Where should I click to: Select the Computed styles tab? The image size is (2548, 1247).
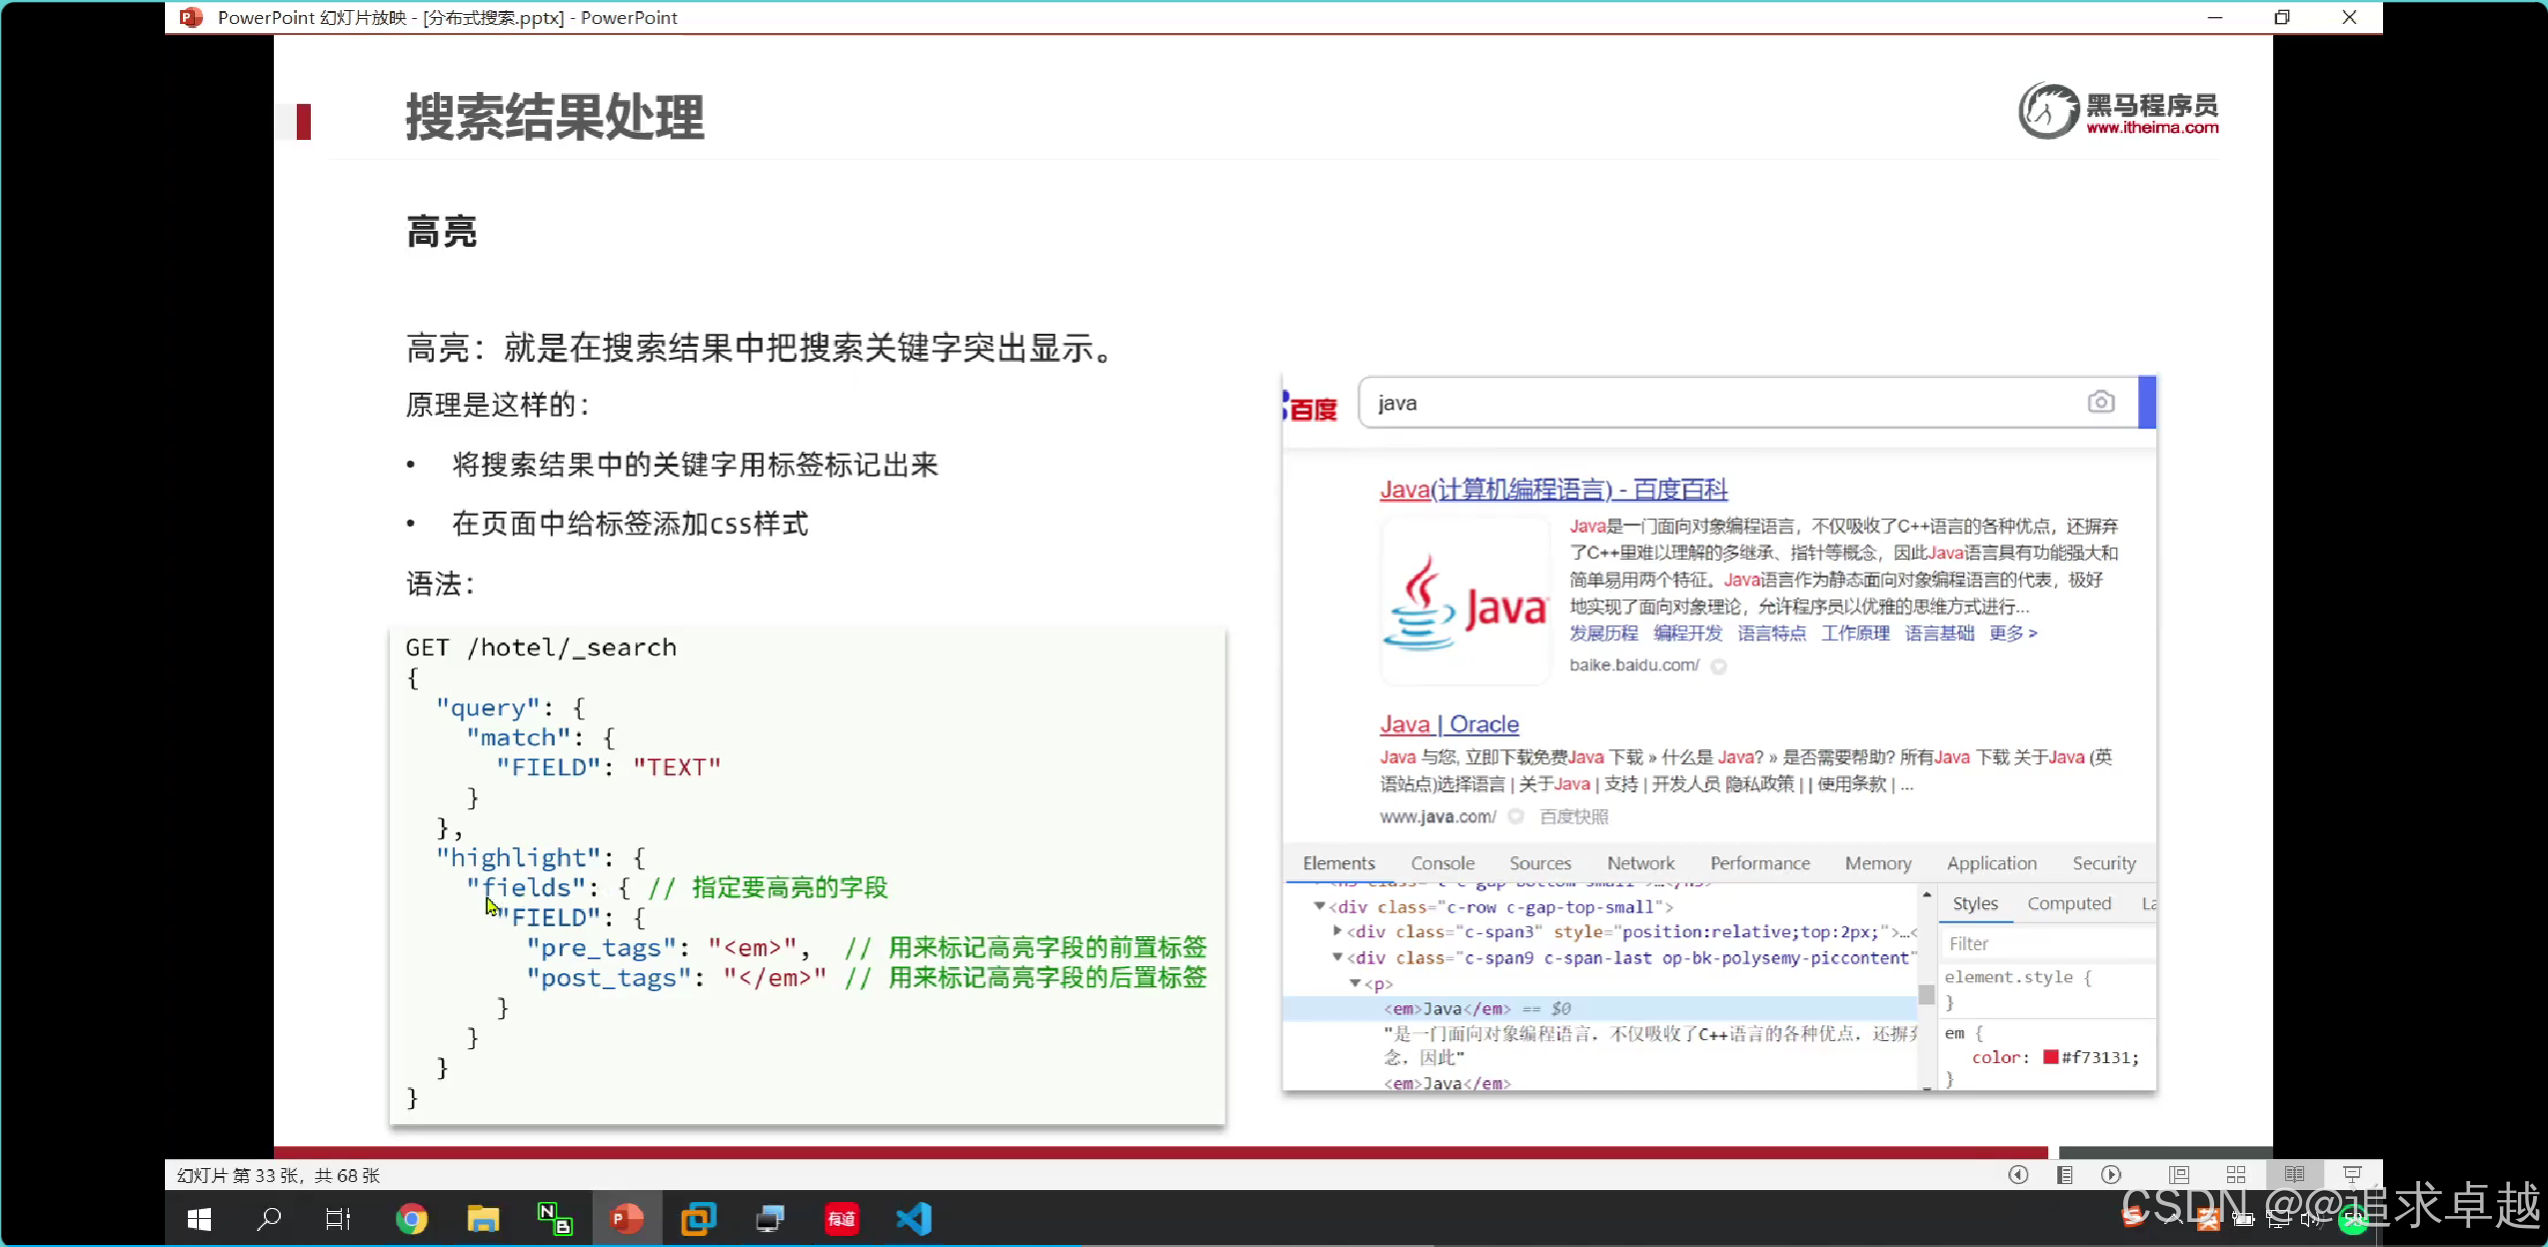click(x=2068, y=903)
